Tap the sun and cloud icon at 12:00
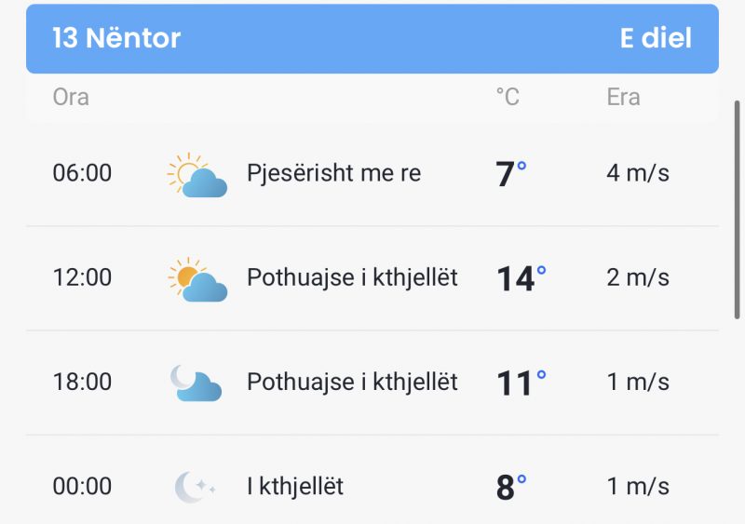Screen dimensions: 745x524 coord(197,279)
